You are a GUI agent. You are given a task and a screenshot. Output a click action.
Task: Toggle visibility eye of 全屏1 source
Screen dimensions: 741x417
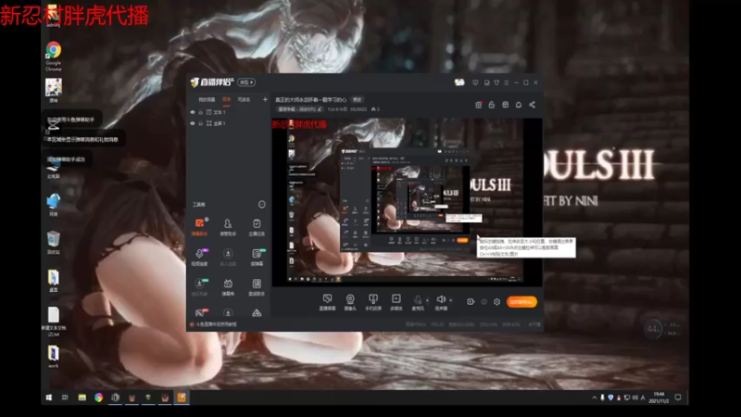(193, 123)
